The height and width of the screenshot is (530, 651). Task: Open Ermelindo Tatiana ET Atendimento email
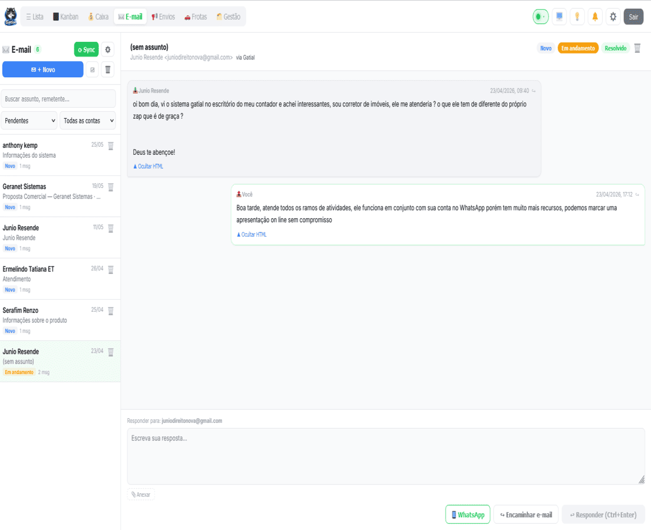tap(60, 279)
